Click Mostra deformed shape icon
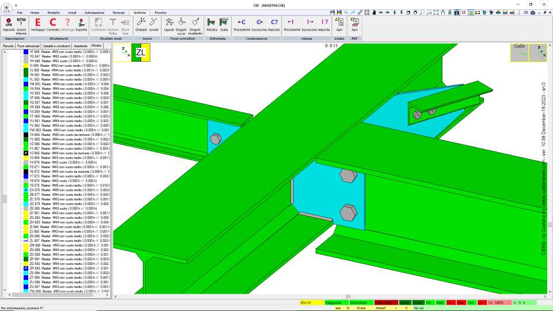This screenshot has height=311, width=553. [x=211, y=25]
